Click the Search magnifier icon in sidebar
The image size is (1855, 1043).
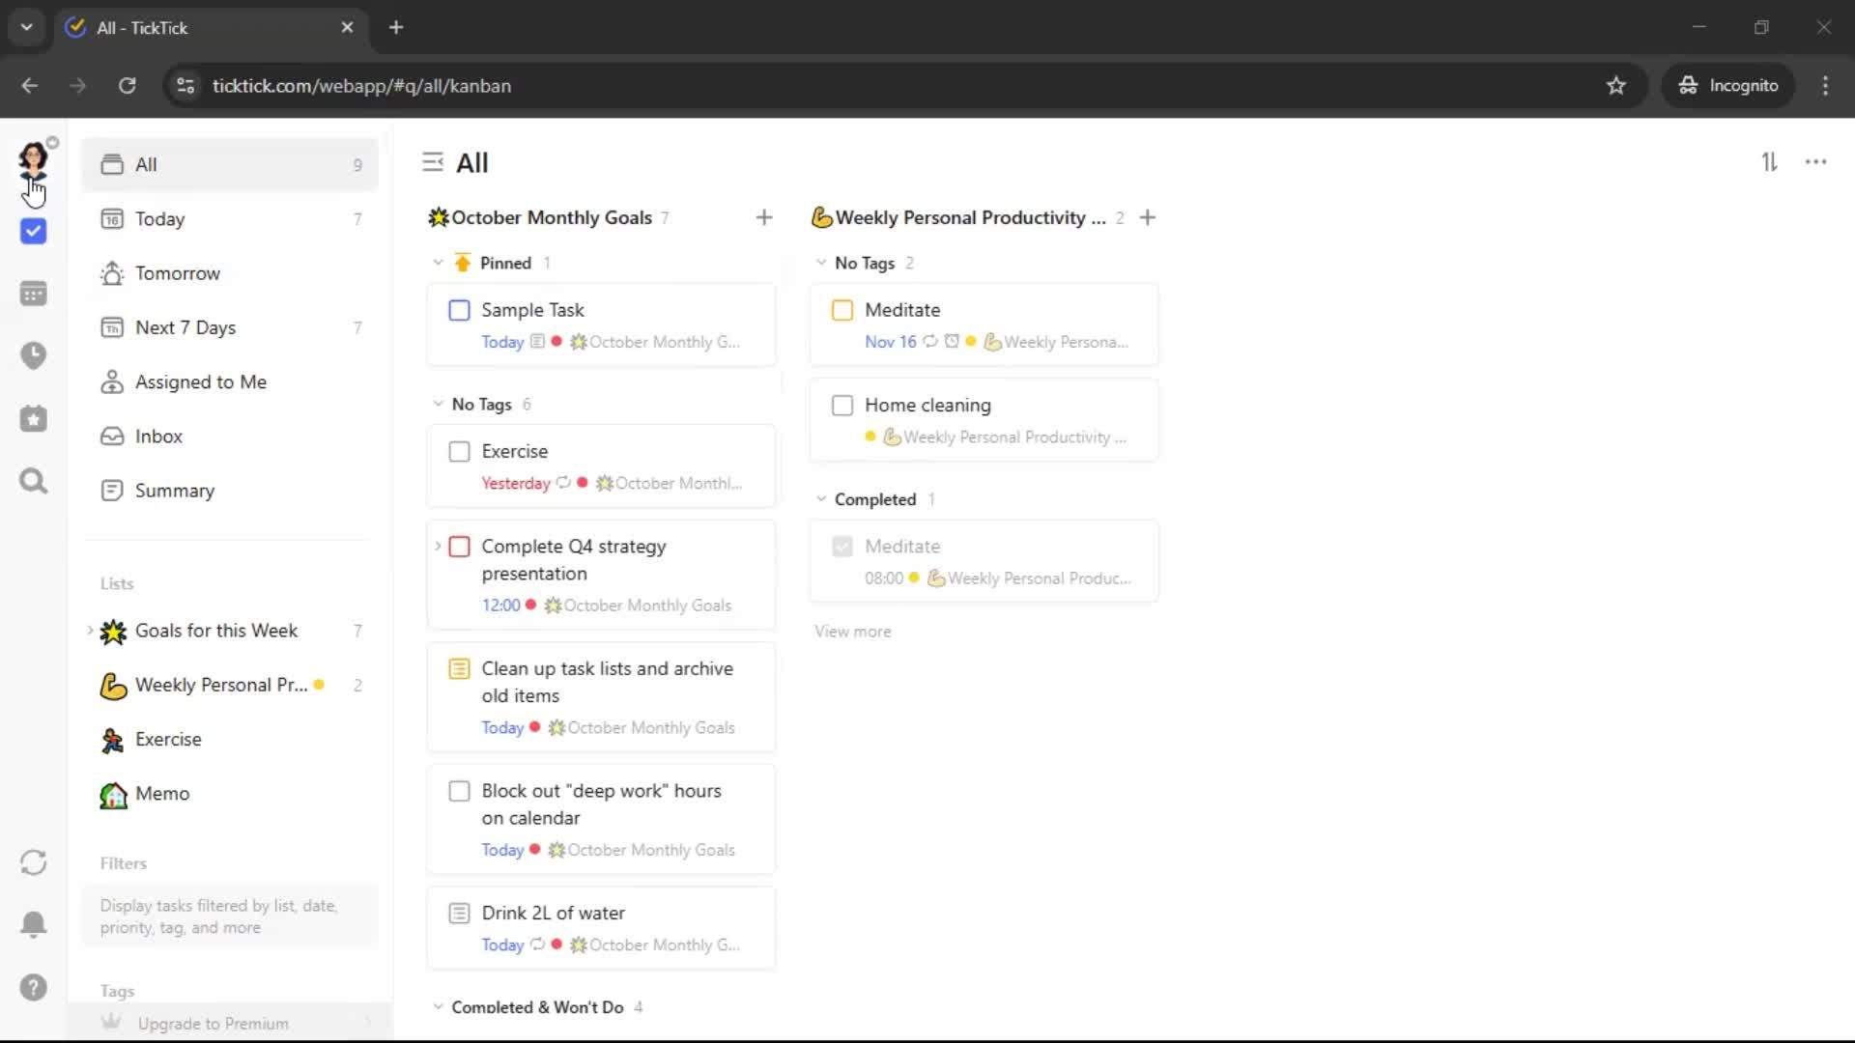[33, 481]
